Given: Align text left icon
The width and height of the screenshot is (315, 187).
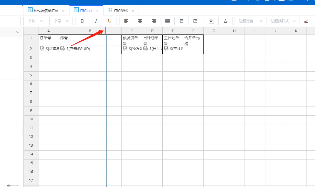Looking at the screenshot, I should coord(126,21).
